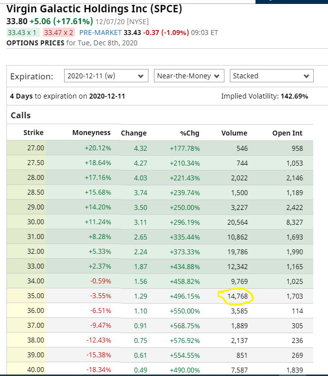Click the Implied Volatility value 142.69%
Image resolution: width=328 pixels, height=376 pixels.
click(x=294, y=96)
